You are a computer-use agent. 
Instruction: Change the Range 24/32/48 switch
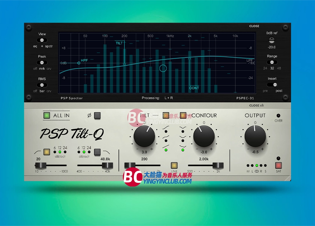(272, 62)
